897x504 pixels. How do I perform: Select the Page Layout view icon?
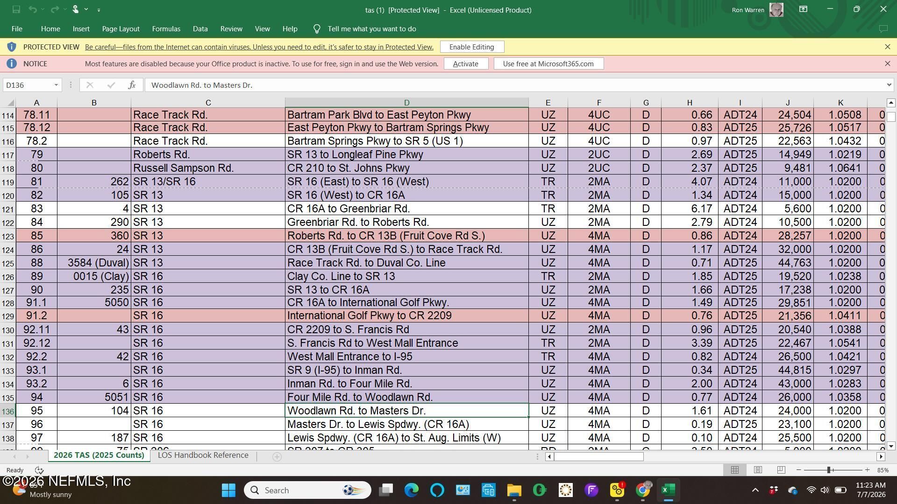[x=758, y=470]
